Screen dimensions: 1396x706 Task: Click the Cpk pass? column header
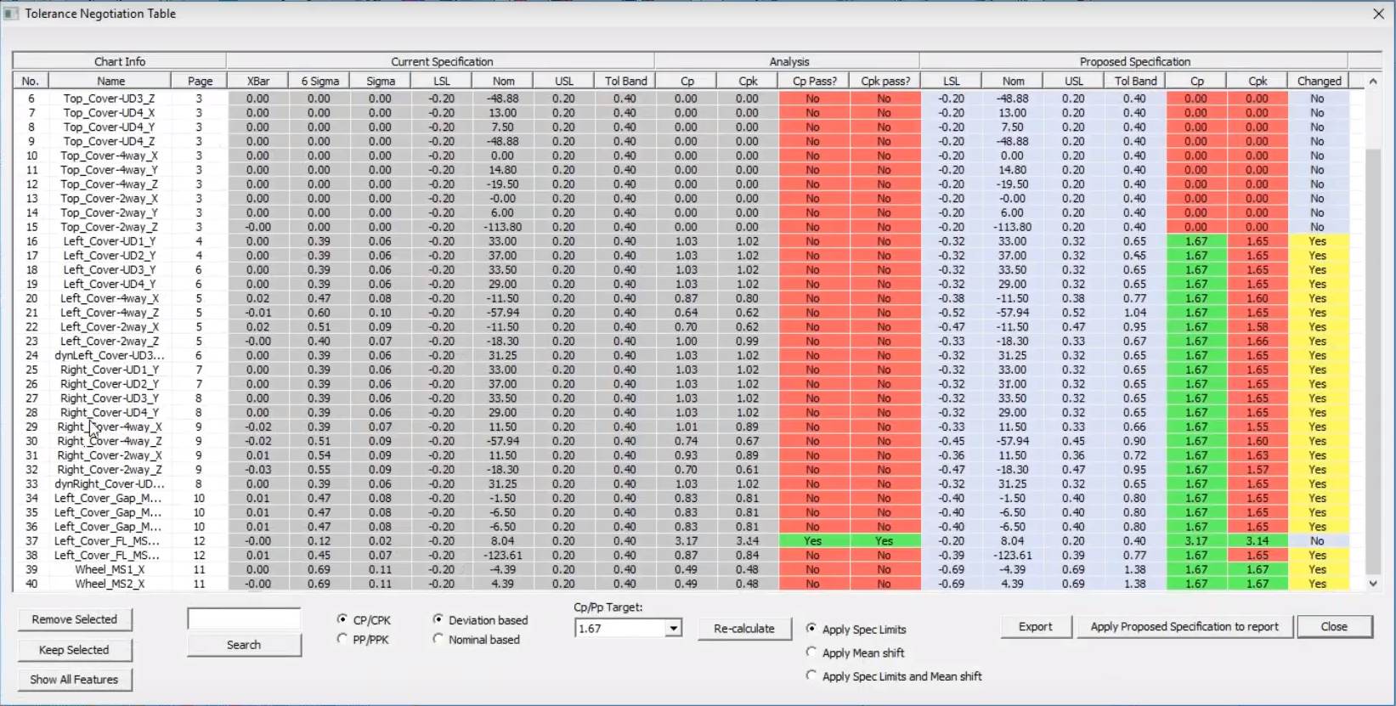click(x=885, y=81)
